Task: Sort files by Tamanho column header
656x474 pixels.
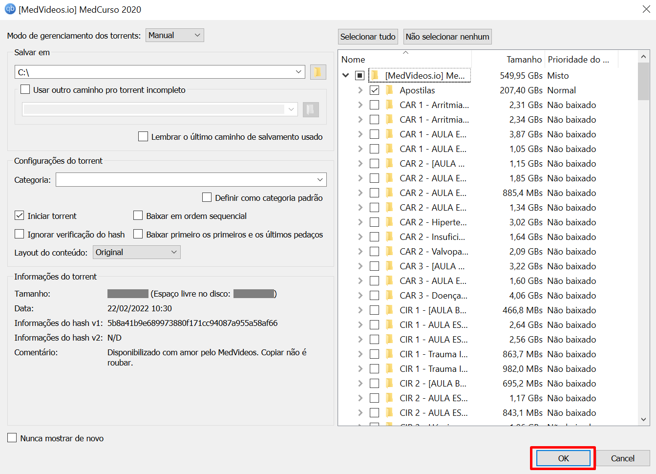Action: (524, 60)
